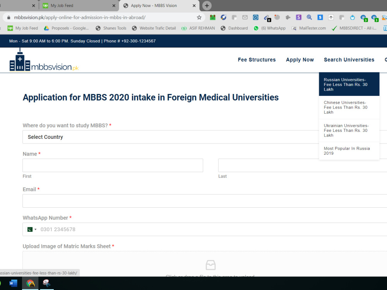Click the site padlock icon
This screenshot has height=290, width=387.
pyautogui.click(x=9, y=17)
